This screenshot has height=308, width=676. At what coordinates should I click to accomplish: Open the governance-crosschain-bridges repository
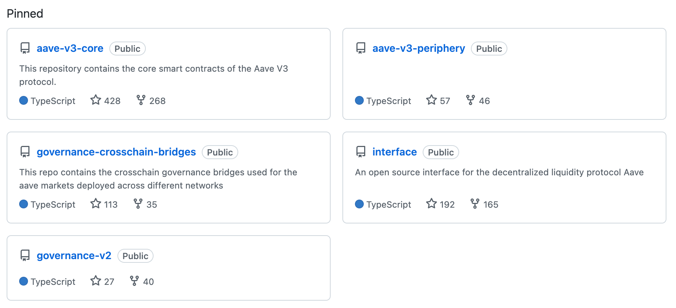pos(116,152)
